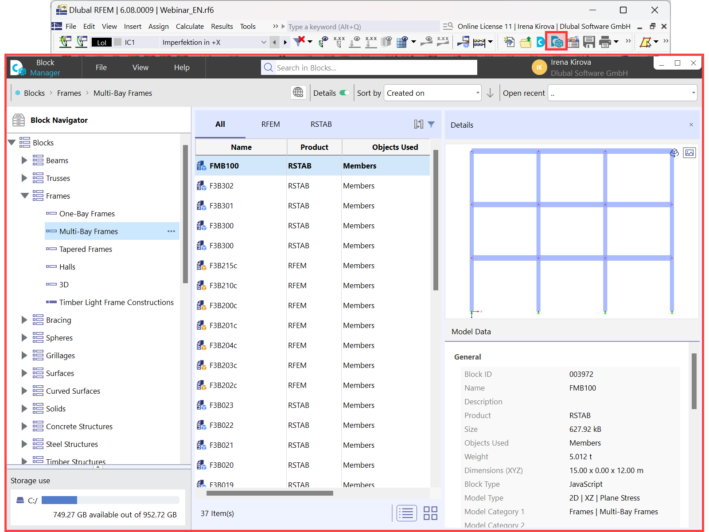Image resolution: width=709 pixels, height=532 pixels.
Task: Expand the Bracing tree node
Action: (24, 320)
